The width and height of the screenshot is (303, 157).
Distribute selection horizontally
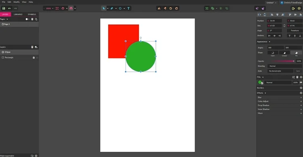coord(259,15)
